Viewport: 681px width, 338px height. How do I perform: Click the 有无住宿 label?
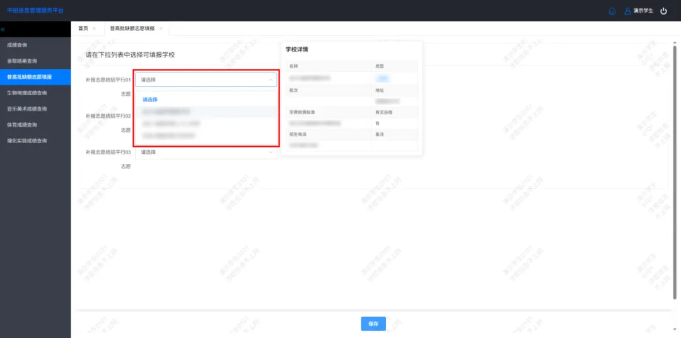[x=383, y=112]
